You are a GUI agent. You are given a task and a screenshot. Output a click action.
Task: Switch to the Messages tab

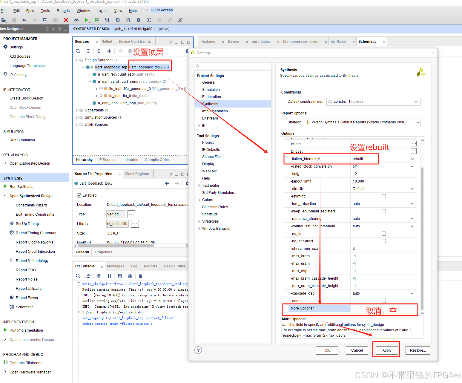pyautogui.click(x=116, y=266)
